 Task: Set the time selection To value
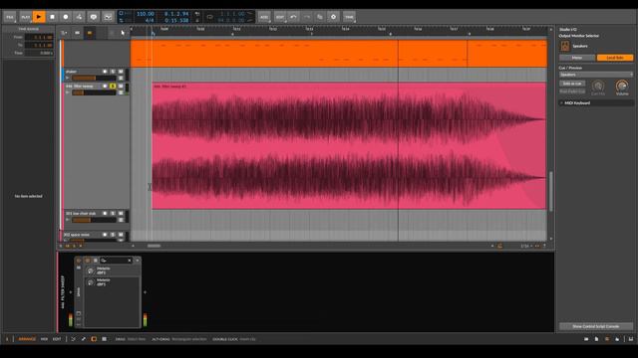(x=39, y=45)
